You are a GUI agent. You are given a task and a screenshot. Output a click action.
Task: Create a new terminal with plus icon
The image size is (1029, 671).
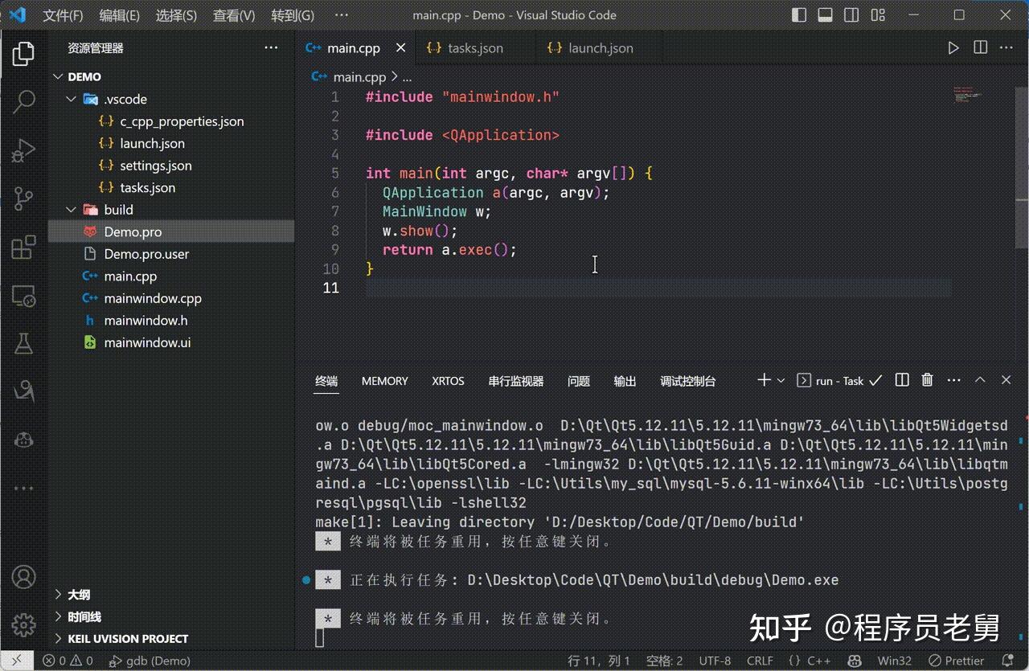click(x=764, y=380)
